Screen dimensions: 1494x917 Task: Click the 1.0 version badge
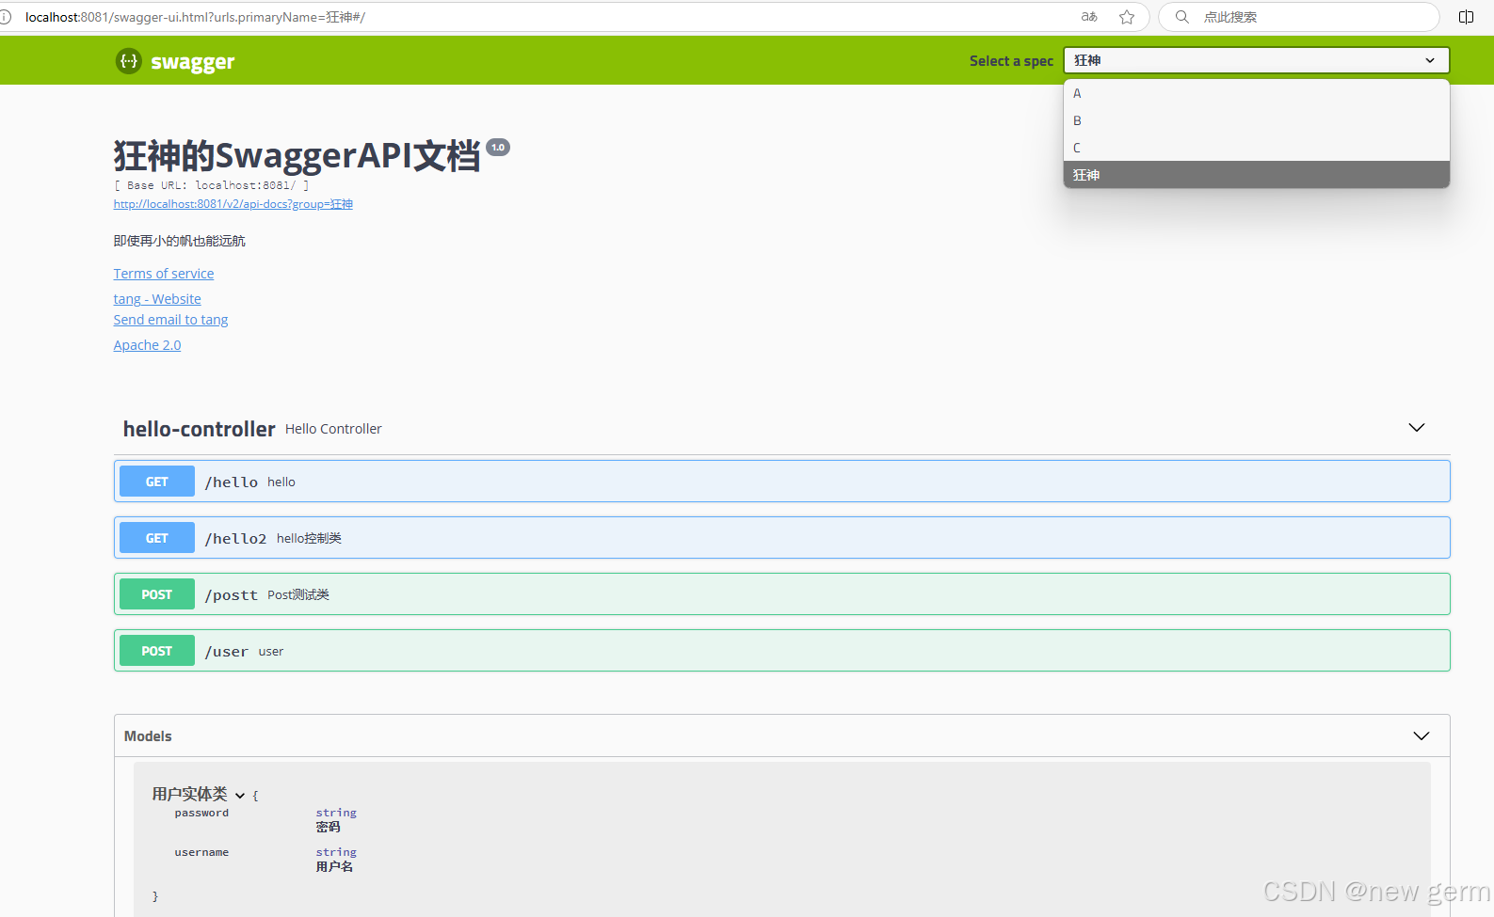[498, 147]
